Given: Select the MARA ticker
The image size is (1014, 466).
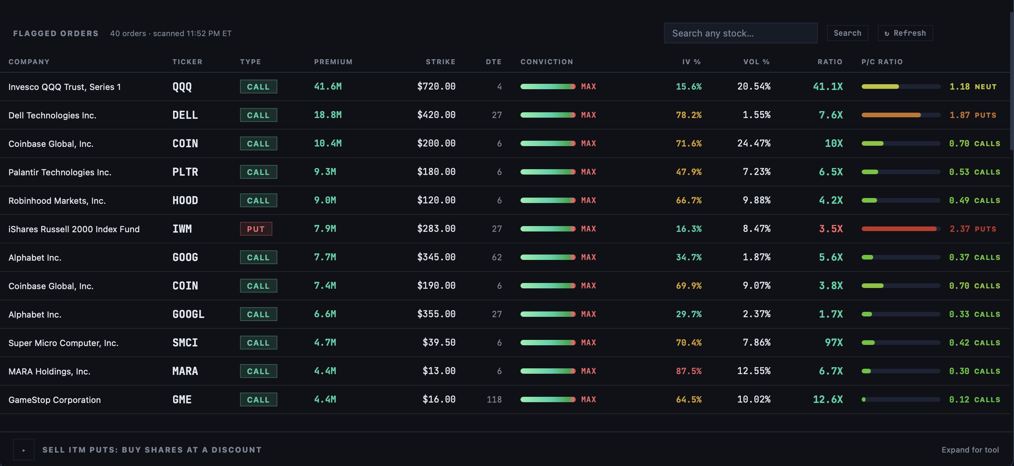Looking at the screenshot, I should [x=185, y=371].
